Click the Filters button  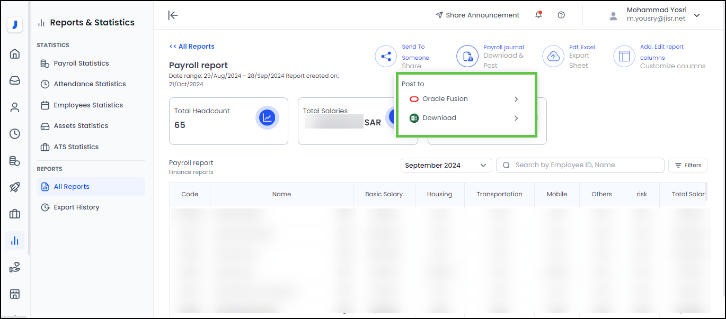(x=687, y=165)
